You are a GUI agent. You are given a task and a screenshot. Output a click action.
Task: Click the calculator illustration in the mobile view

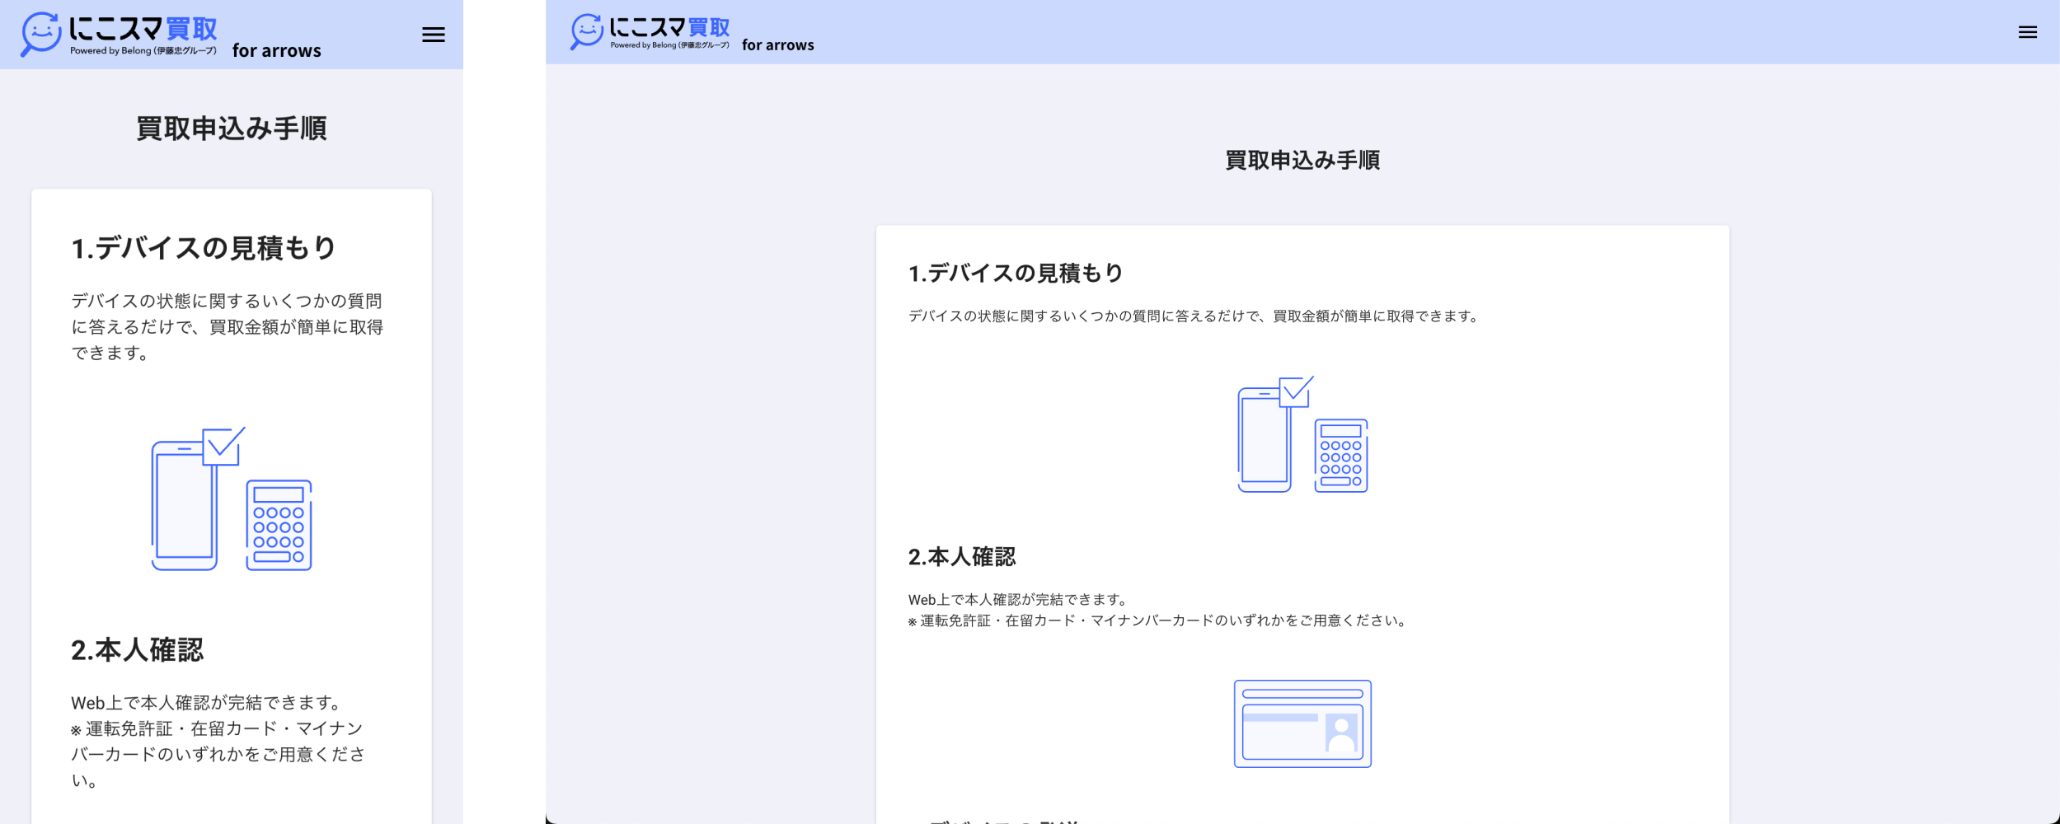click(x=279, y=525)
